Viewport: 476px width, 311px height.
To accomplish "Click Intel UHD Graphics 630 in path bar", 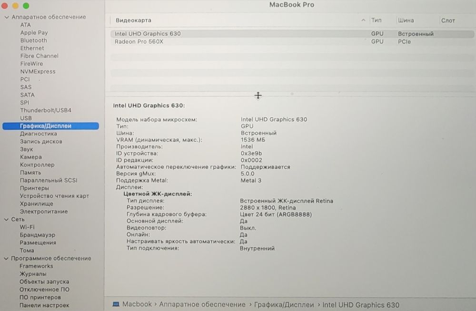I will coord(361,305).
